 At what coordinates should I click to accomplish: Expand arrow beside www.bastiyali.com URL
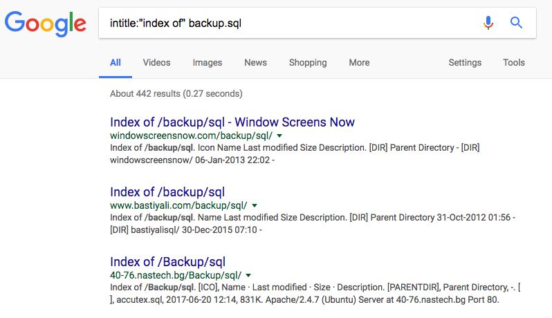tap(255, 205)
